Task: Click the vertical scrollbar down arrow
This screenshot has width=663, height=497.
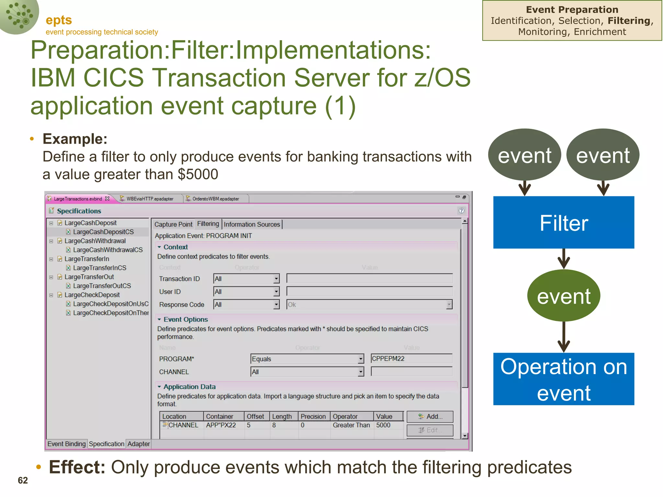Action: point(465,436)
